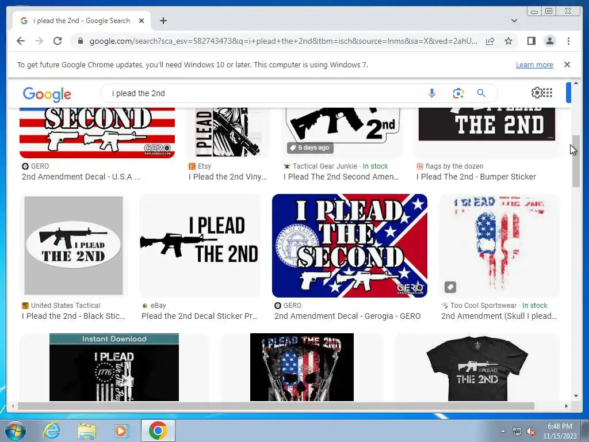Open the GERO U.S.A decal thumbnail
The width and height of the screenshot is (589, 442).
pos(97,133)
